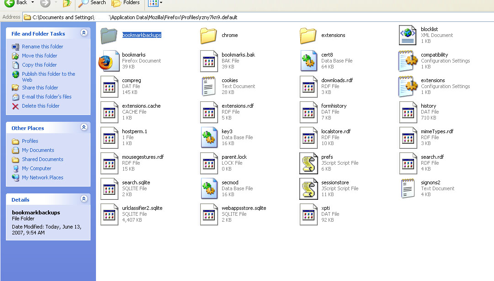Toggle the Folders pane button

click(x=126, y=3)
